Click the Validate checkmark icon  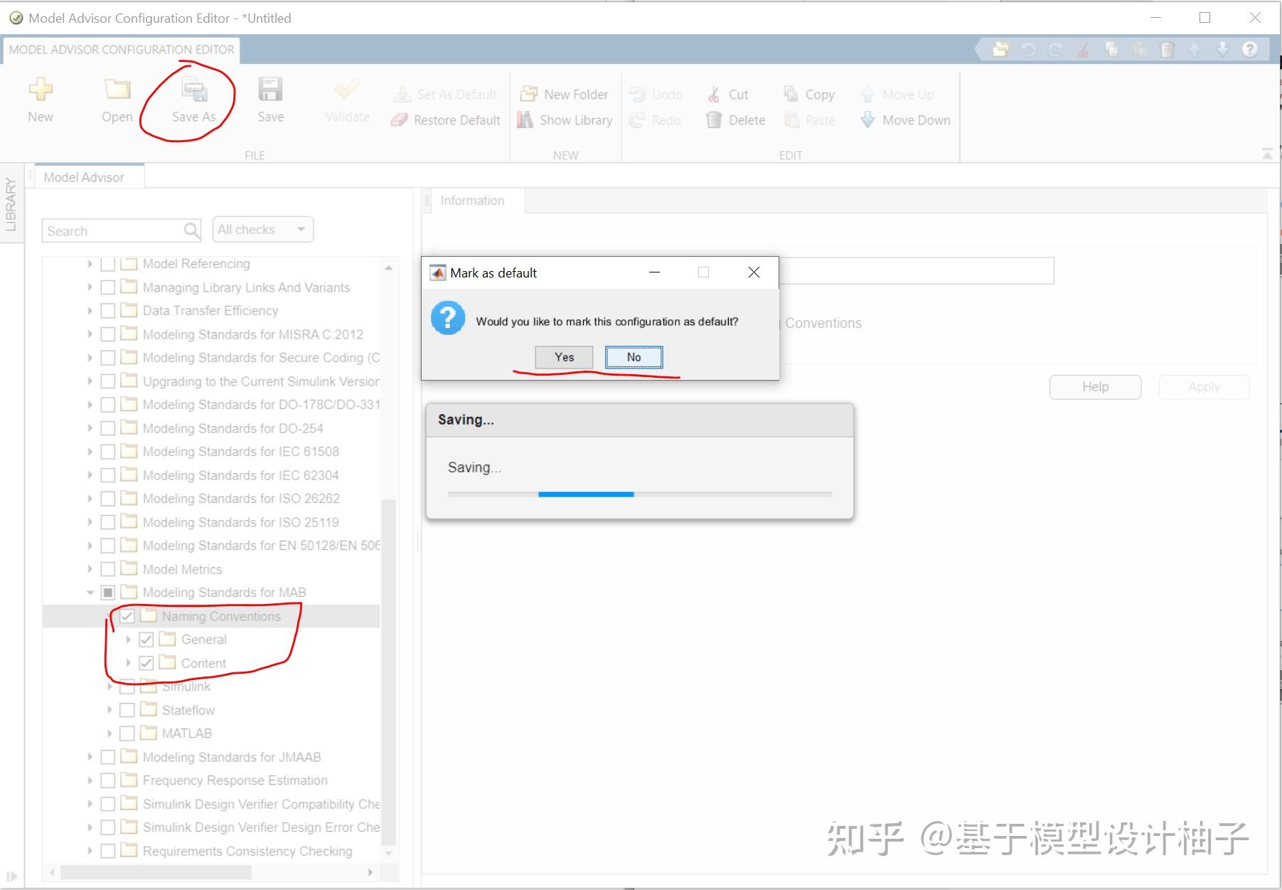pyautogui.click(x=347, y=89)
